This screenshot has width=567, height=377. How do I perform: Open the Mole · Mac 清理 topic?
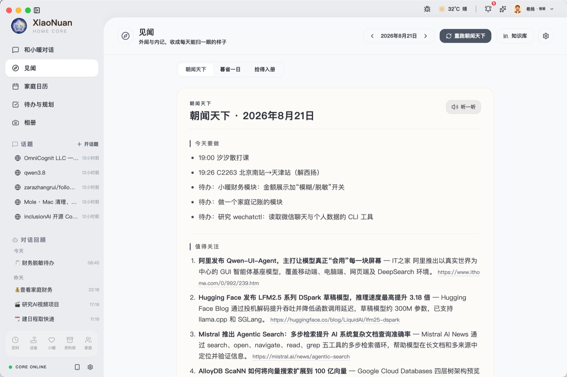coord(57,202)
